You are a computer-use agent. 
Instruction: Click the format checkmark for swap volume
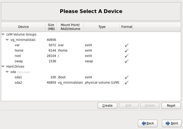point(127,61)
